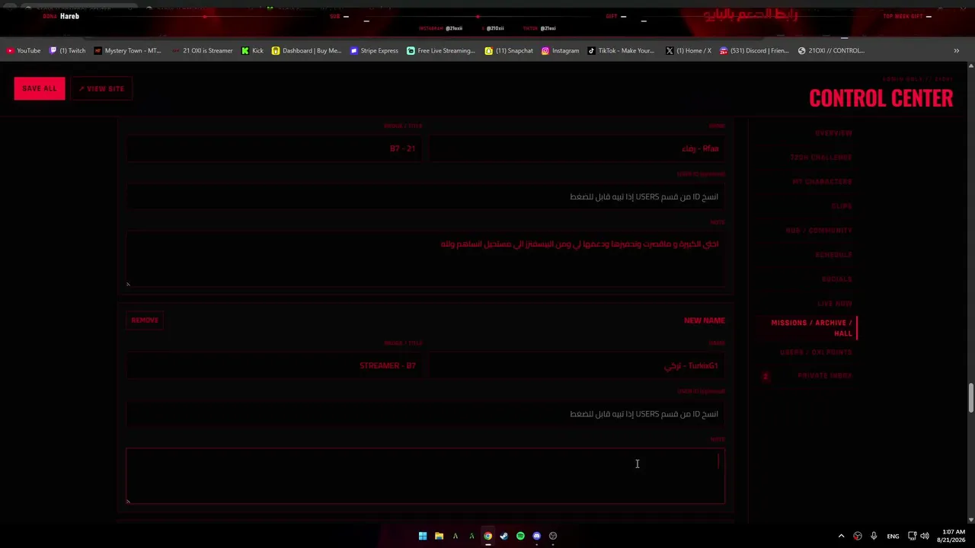Open the OVERVIEW section

833,133
